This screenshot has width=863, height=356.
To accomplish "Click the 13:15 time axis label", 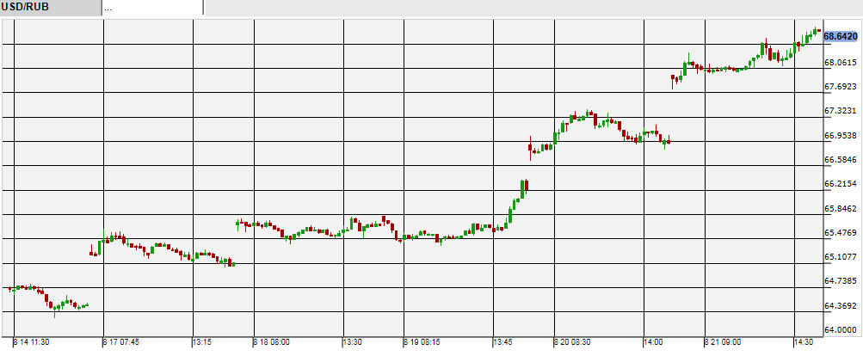I will (203, 342).
